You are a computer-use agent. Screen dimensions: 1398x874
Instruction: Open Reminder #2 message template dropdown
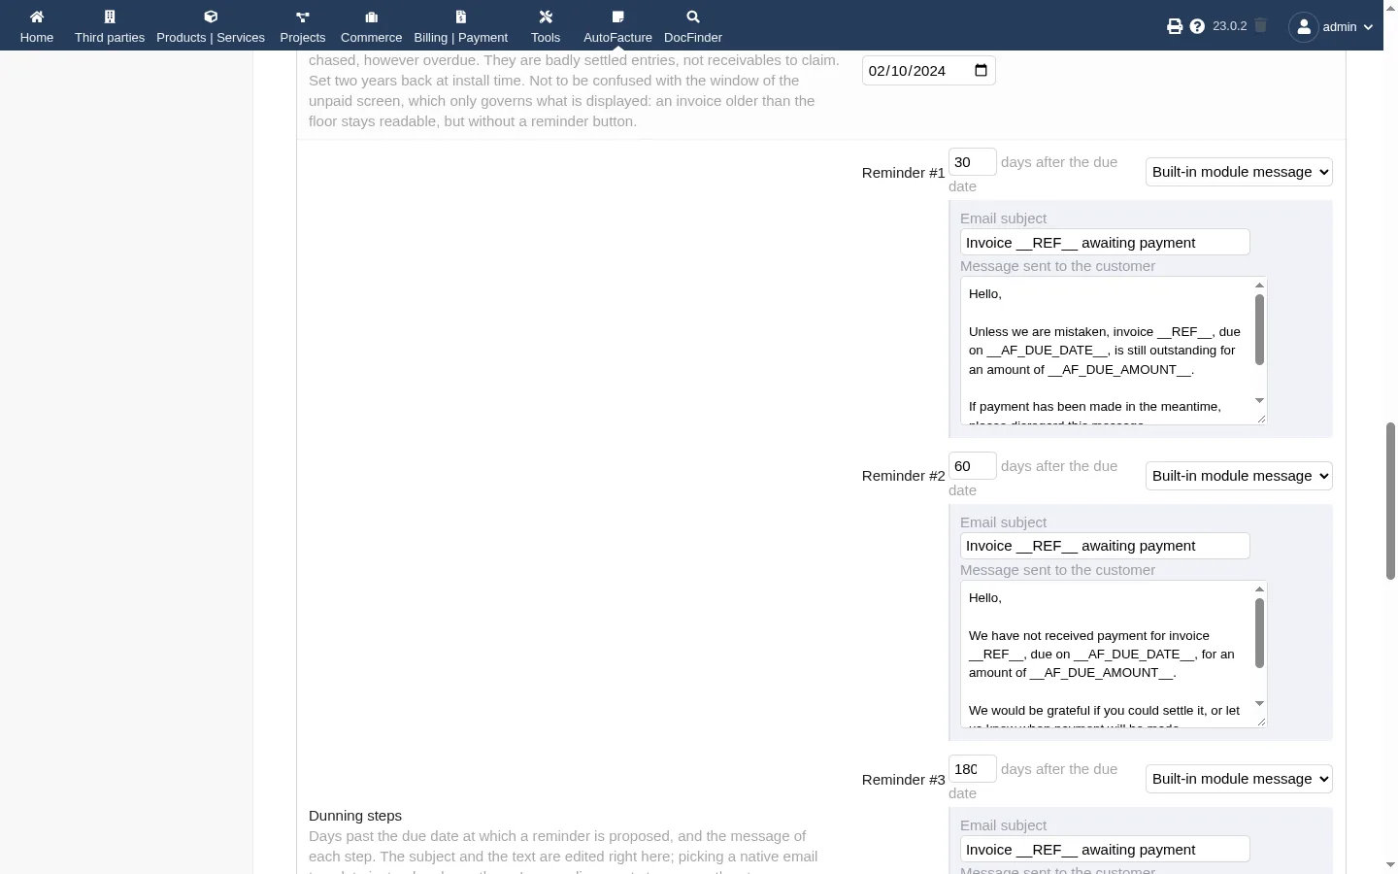coord(1239,476)
